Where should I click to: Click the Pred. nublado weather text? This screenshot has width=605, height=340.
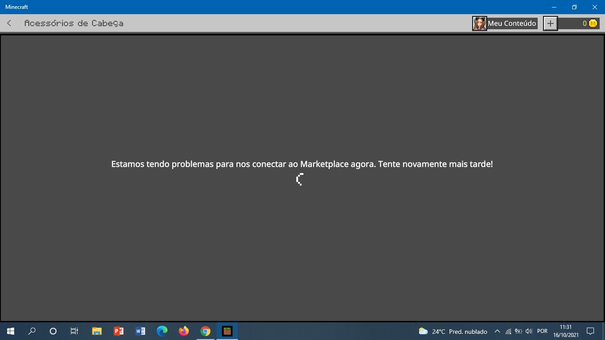[x=468, y=332]
